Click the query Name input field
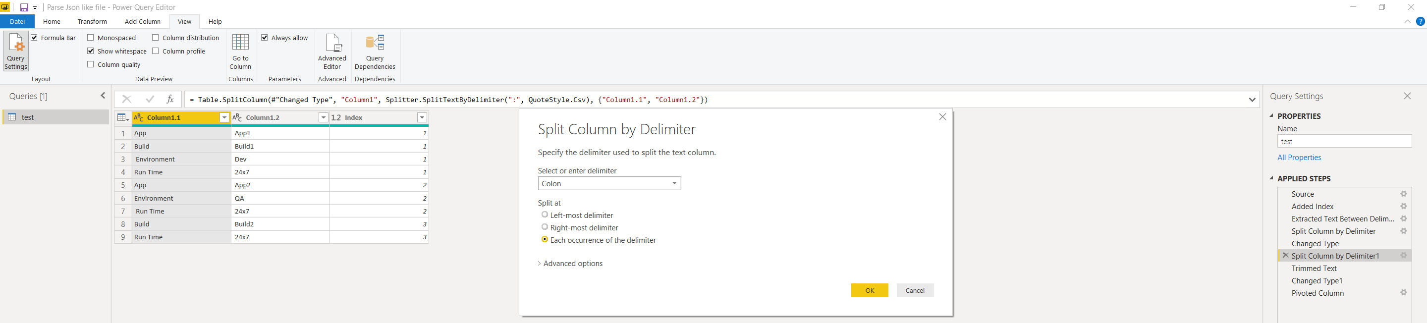The height and width of the screenshot is (323, 1427). pyautogui.click(x=1344, y=141)
